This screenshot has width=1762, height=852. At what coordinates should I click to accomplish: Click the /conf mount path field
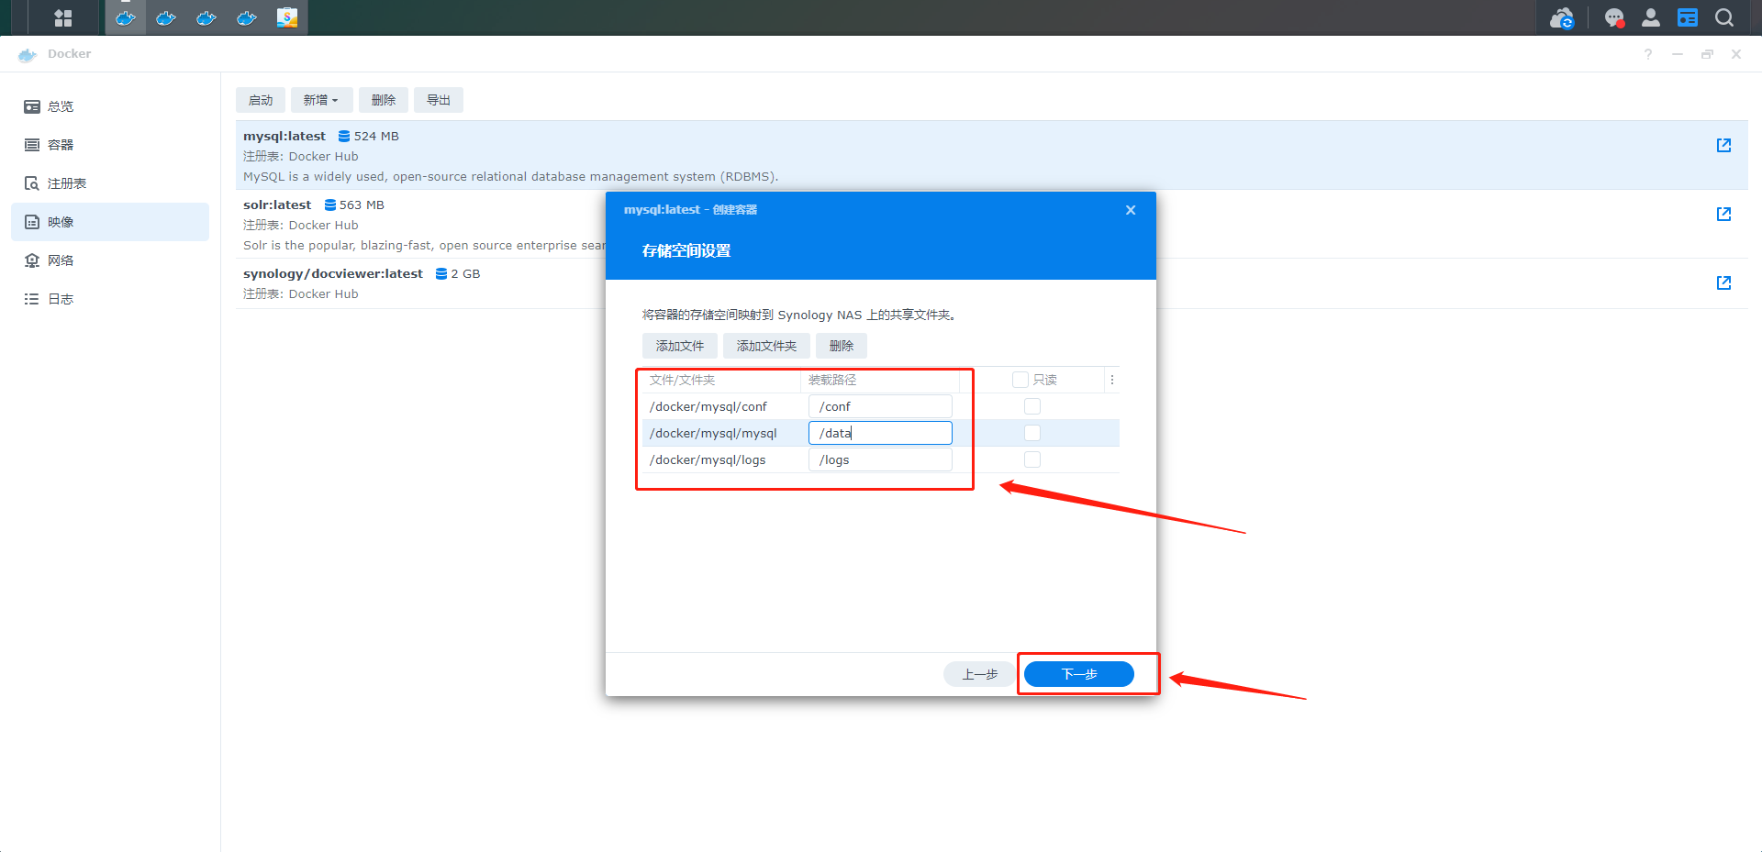pos(880,406)
